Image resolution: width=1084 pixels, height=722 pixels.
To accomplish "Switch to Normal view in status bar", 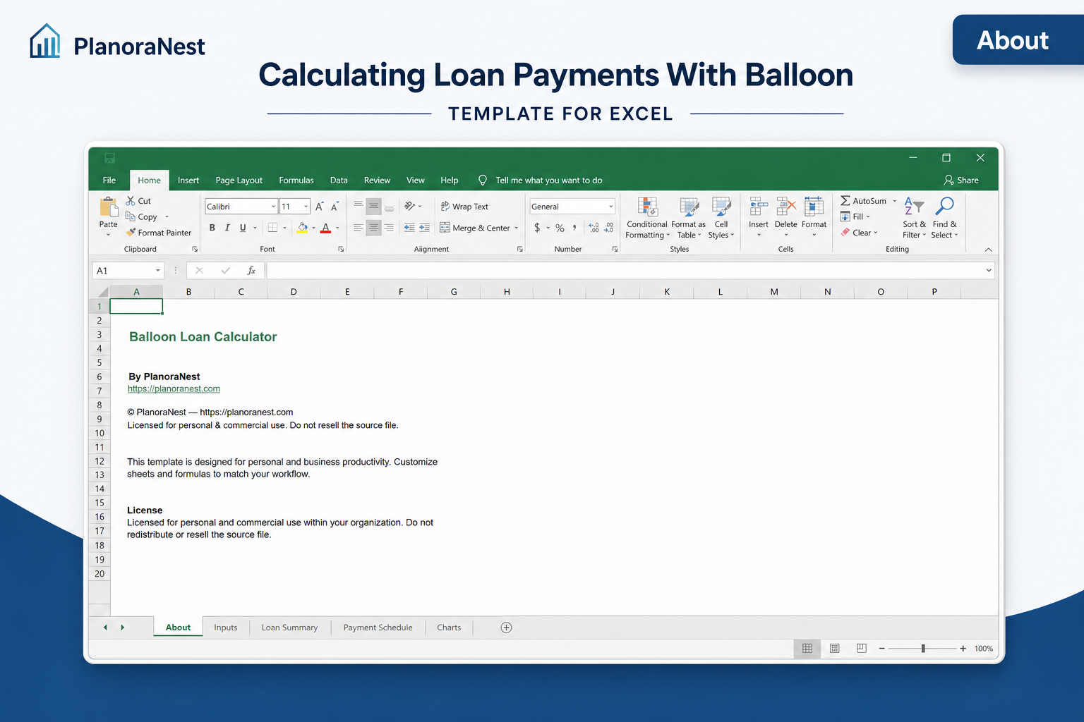I will (x=807, y=648).
